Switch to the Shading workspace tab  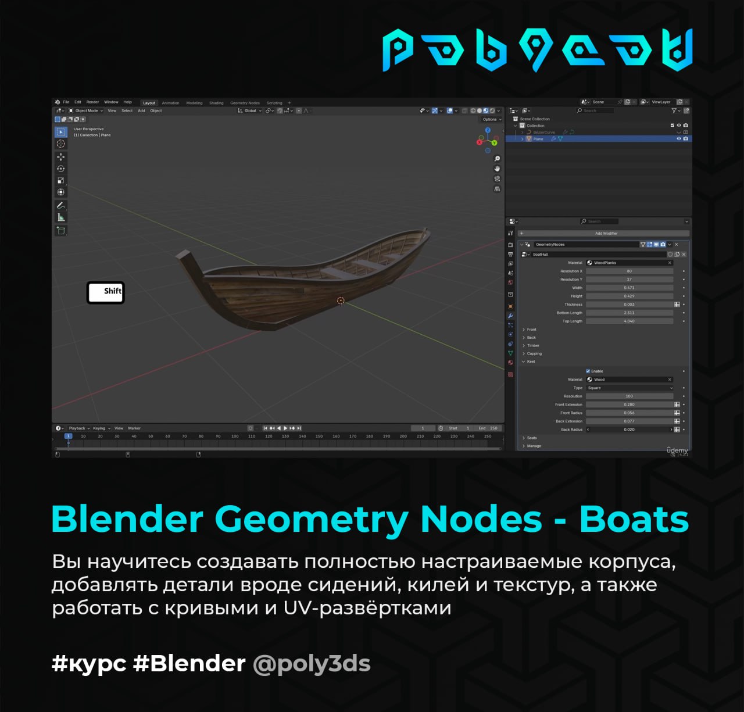click(x=216, y=103)
